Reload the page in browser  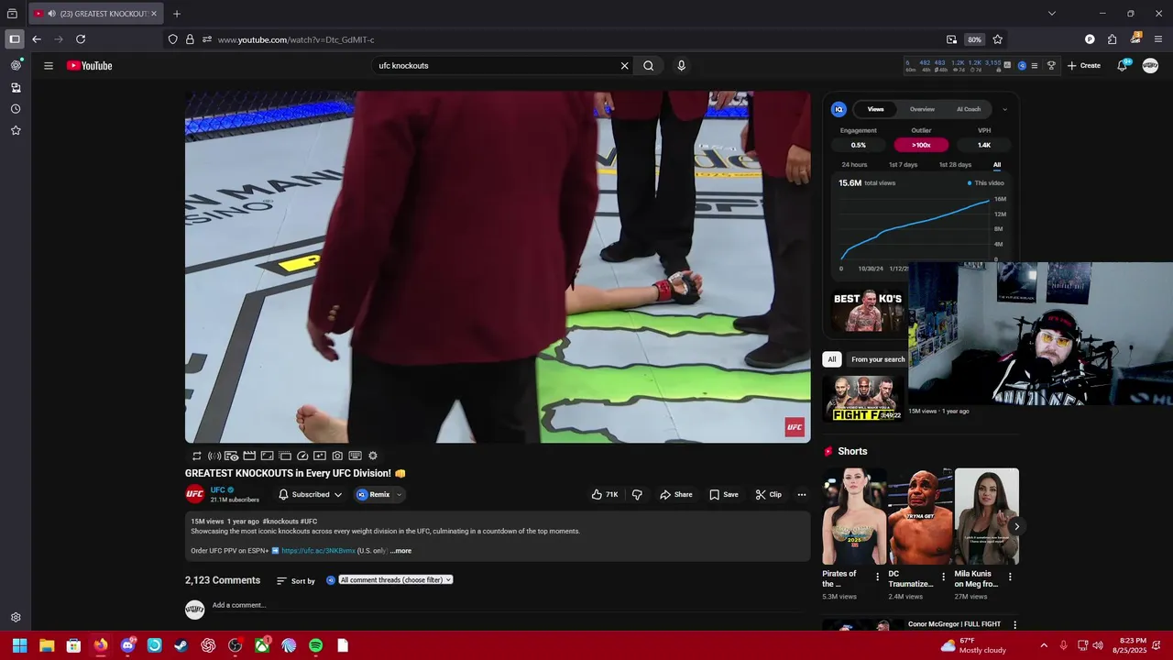81,39
